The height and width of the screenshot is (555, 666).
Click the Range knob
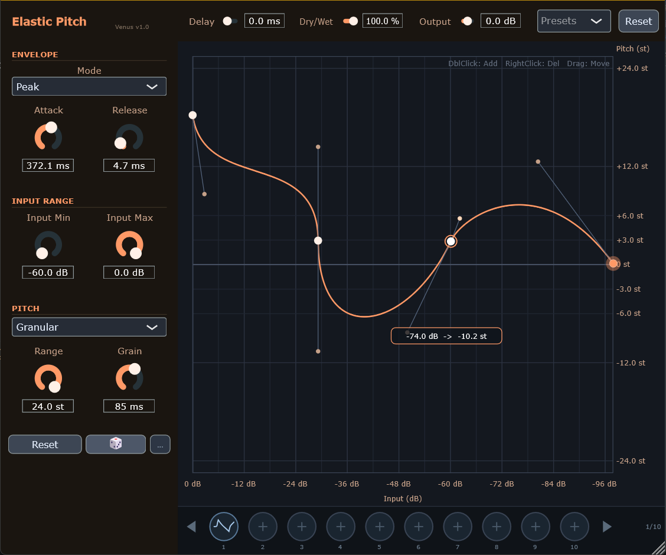[48, 378]
